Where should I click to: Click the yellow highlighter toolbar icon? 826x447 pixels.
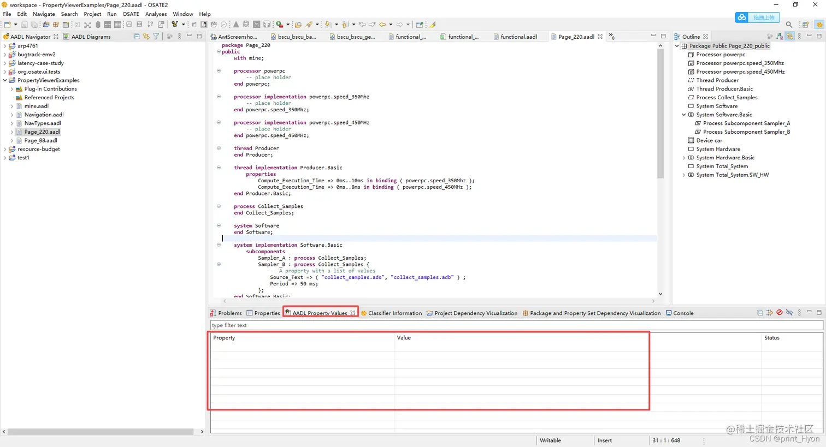[432, 25]
